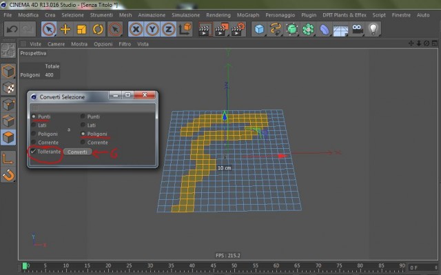Click frame 50 on the timeline

pyautogui.click(x=234, y=265)
